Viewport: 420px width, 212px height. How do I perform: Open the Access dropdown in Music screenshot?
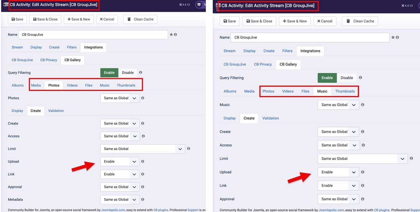tap(339, 145)
